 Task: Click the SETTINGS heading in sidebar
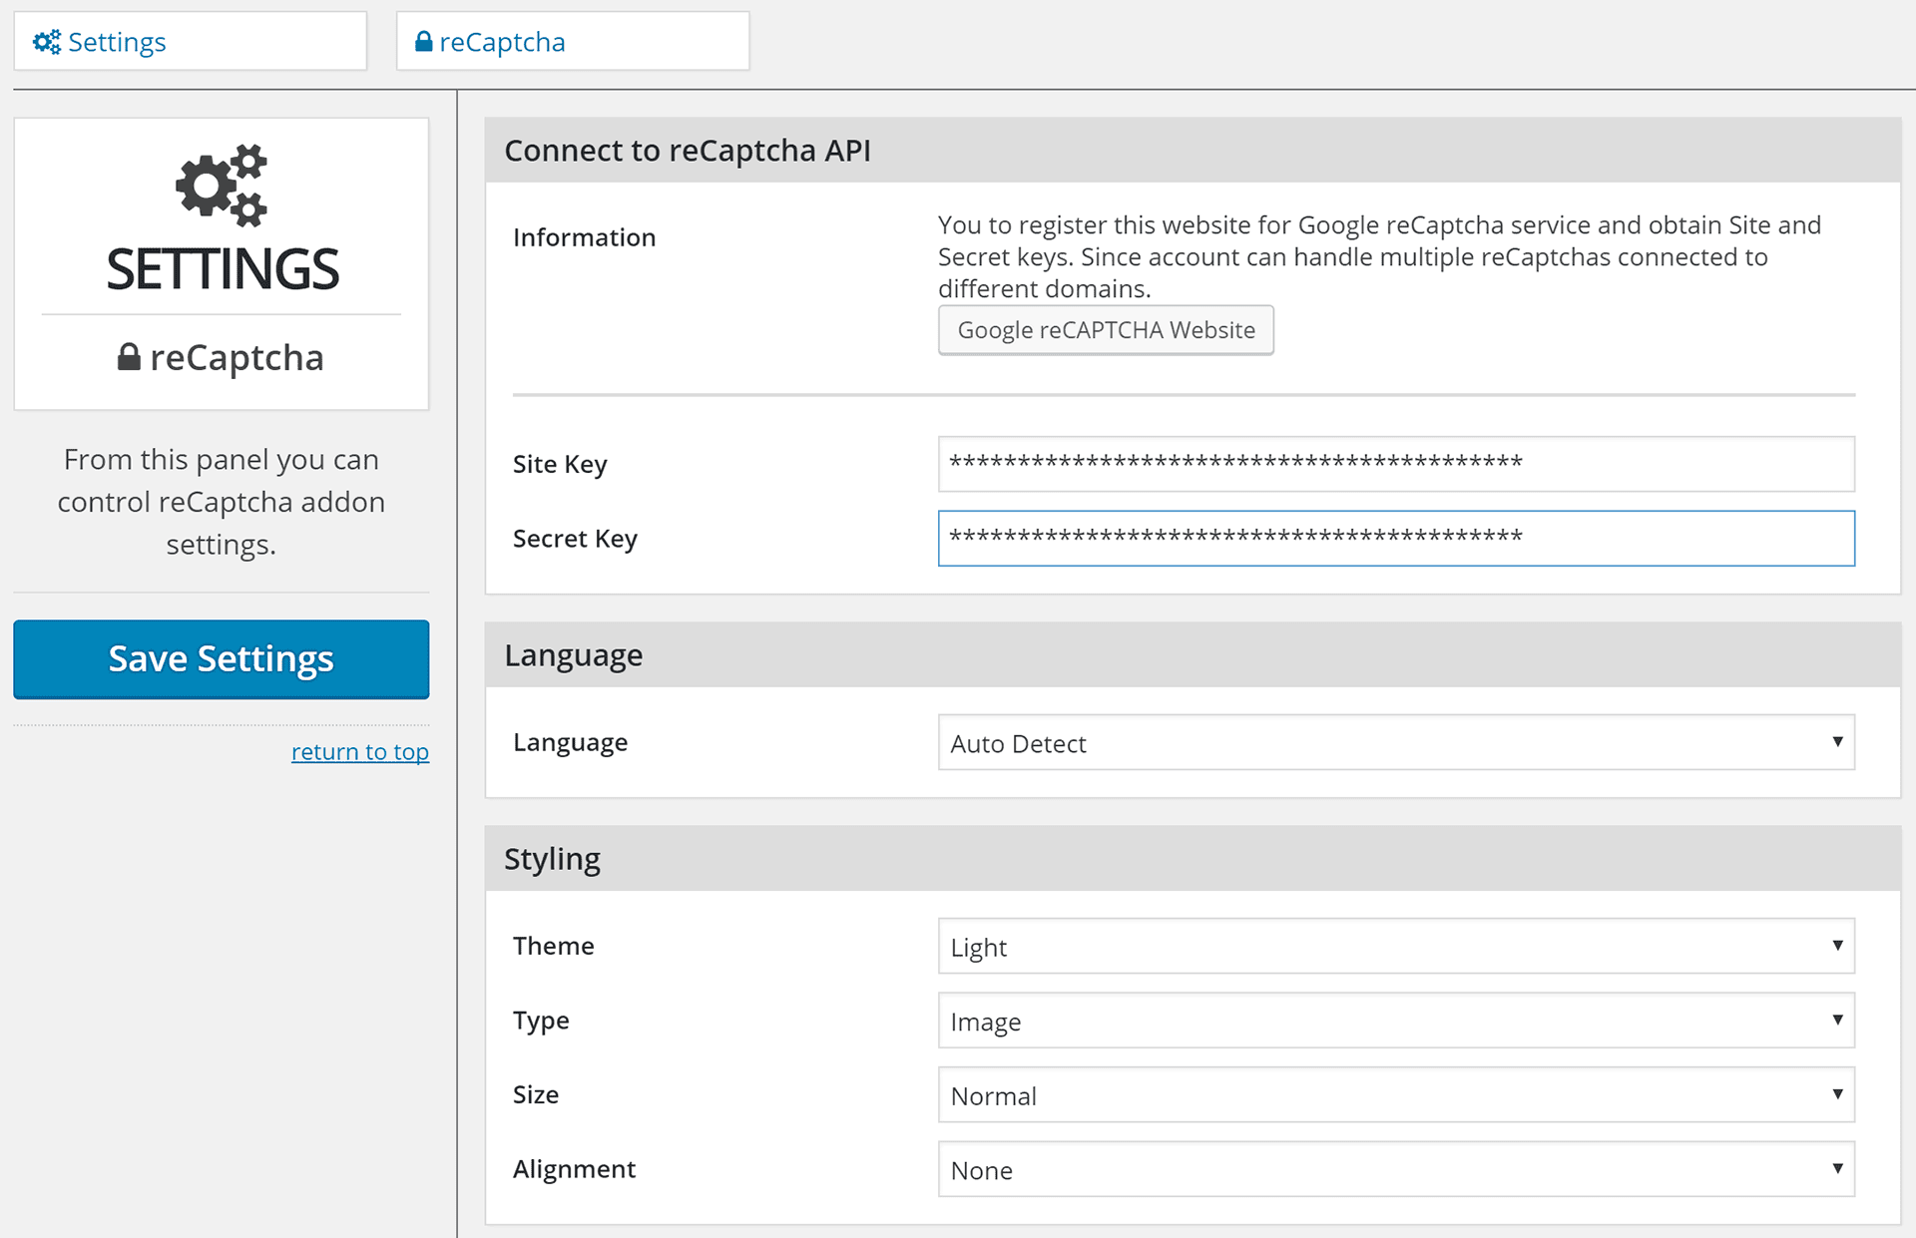coord(223,269)
